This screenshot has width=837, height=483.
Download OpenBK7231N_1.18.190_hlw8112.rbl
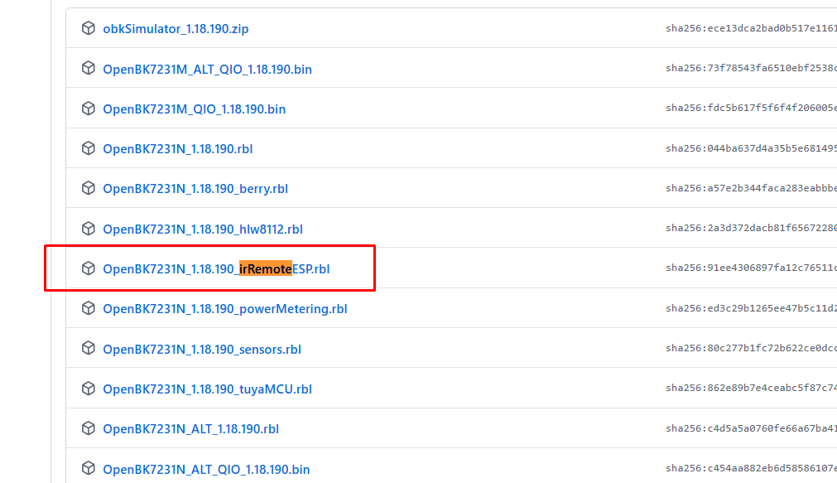[203, 229]
